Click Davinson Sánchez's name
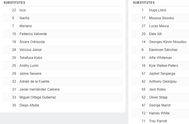Viewport: 189px width, 124px height. point(163,50)
